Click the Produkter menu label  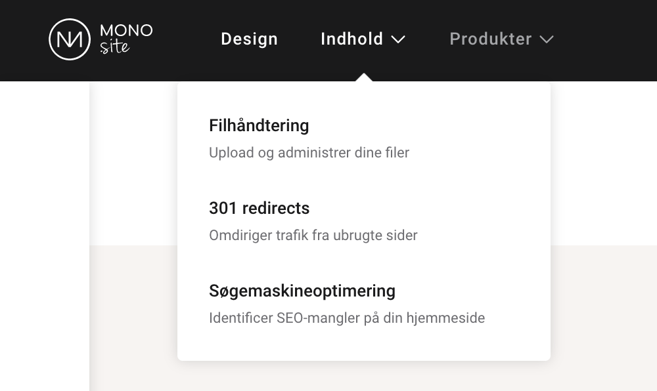click(x=490, y=39)
